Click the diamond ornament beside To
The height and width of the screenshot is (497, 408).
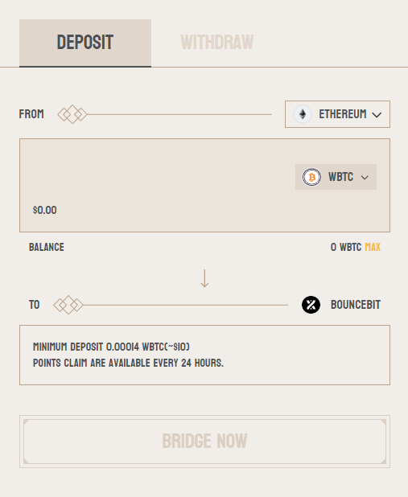(68, 305)
